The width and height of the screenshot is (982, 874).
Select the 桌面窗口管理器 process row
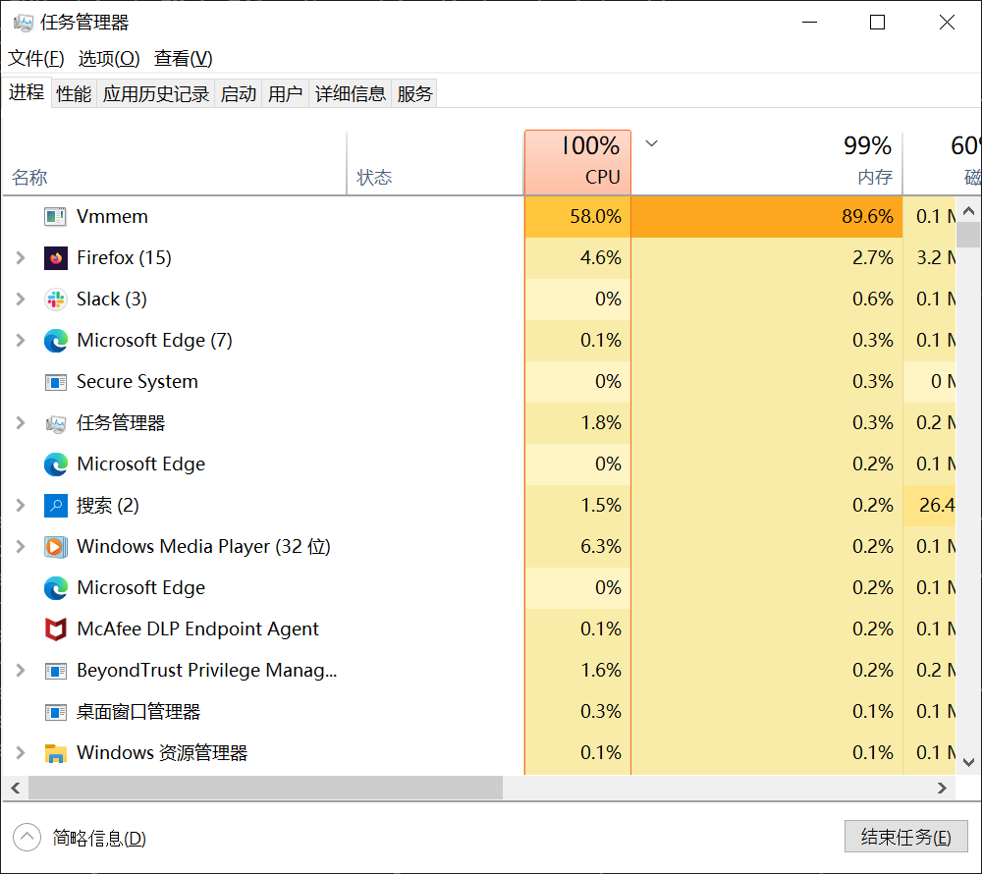(x=478, y=712)
